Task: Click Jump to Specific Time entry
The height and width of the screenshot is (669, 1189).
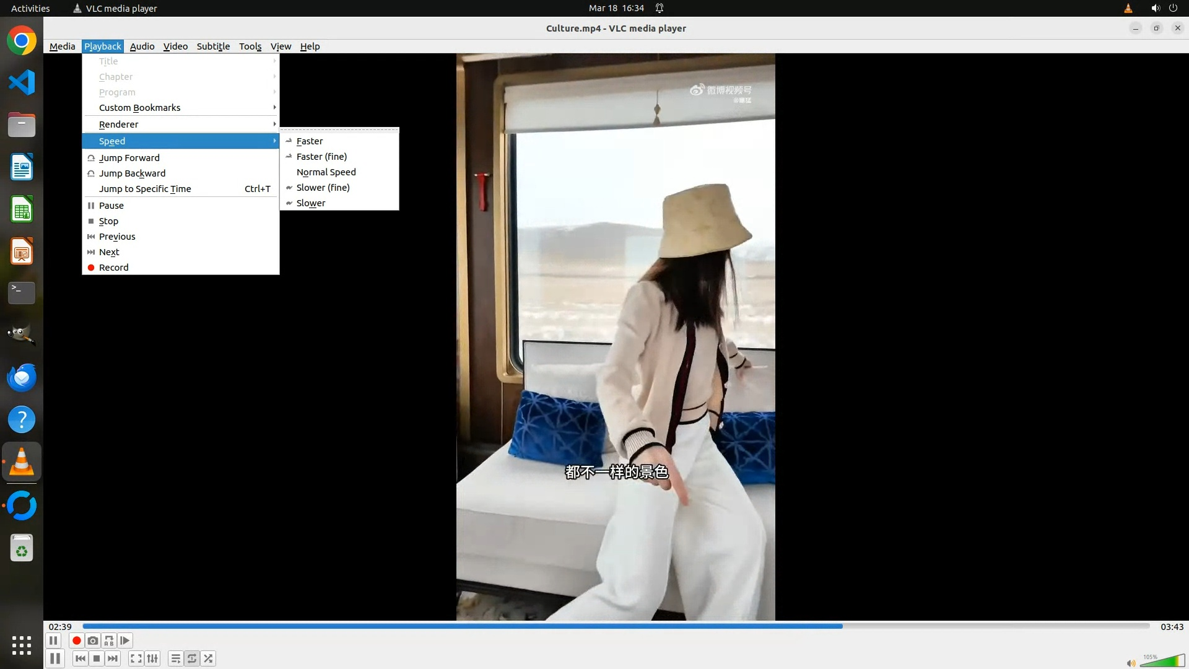Action: [145, 189]
